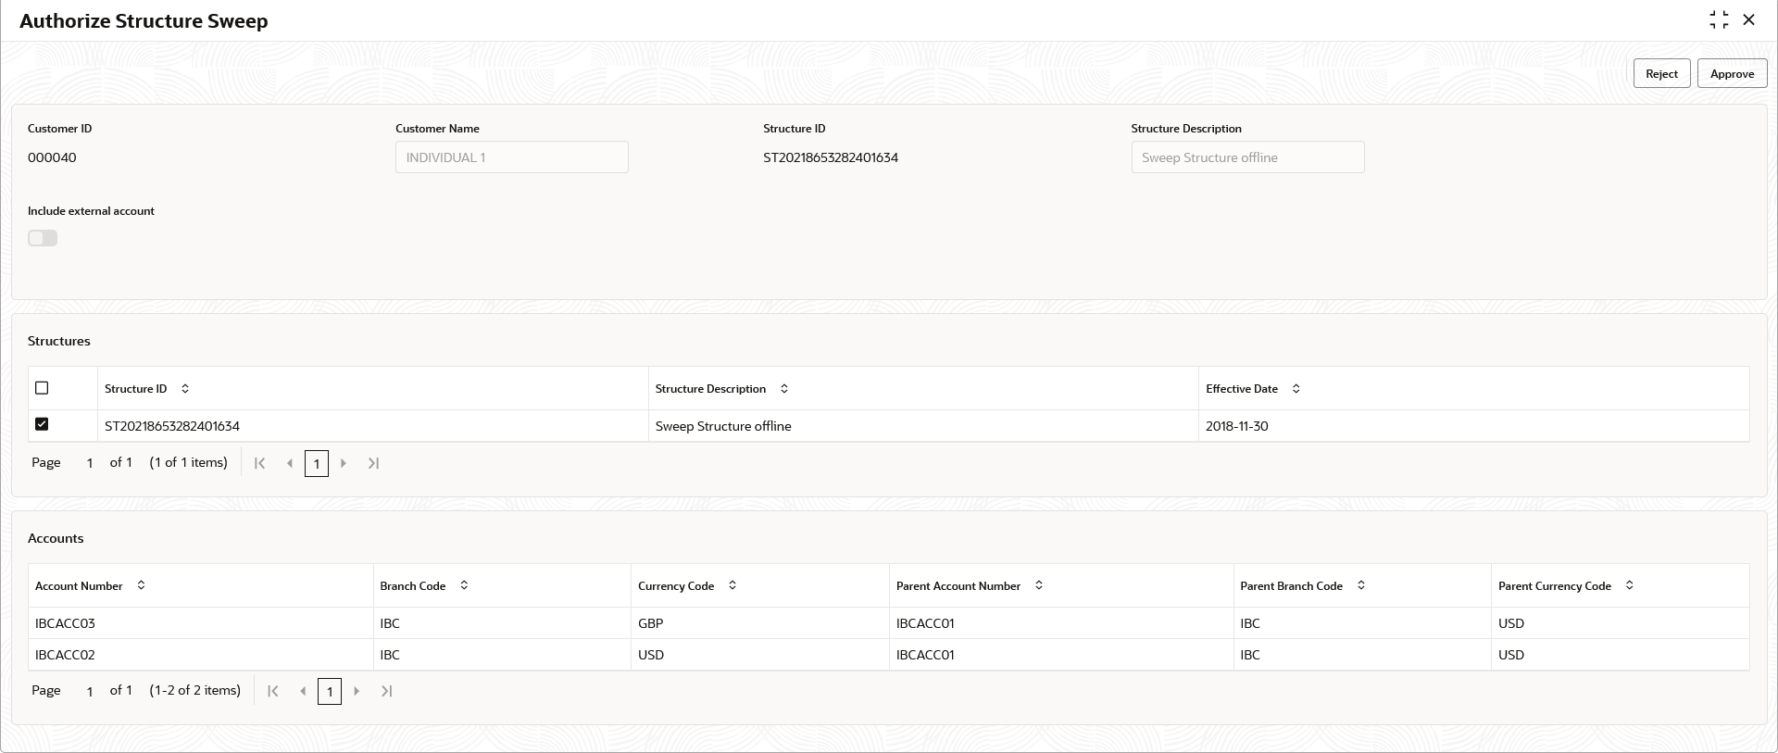Image resolution: width=1778 pixels, height=753 pixels.
Task: Sort Structures by Structure Description column
Action: point(784,389)
